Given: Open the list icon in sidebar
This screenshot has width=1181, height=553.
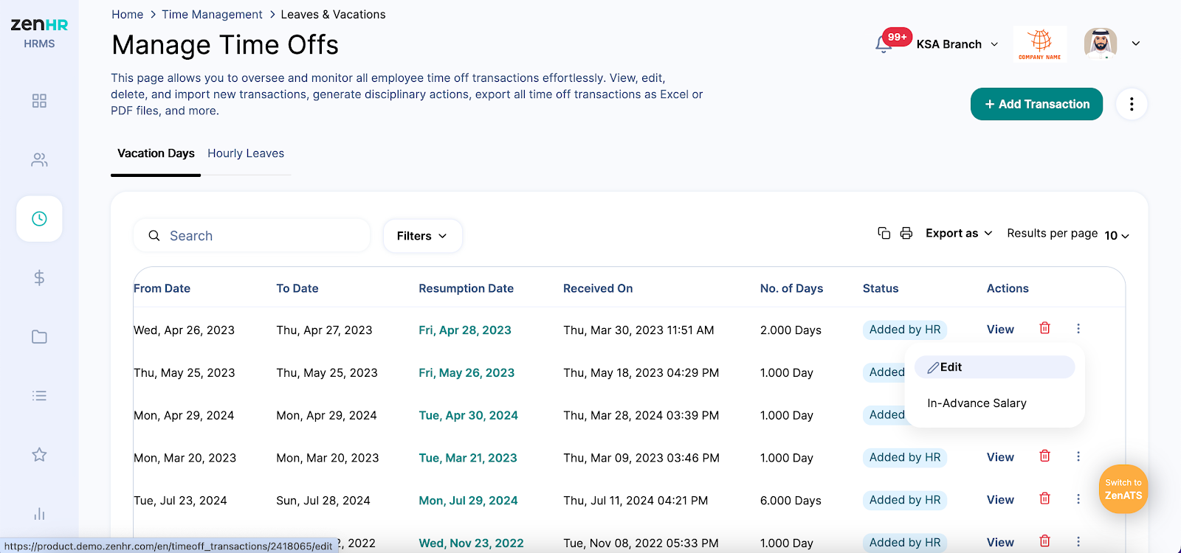Looking at the screenshot, I should click(x=39, y=396).
